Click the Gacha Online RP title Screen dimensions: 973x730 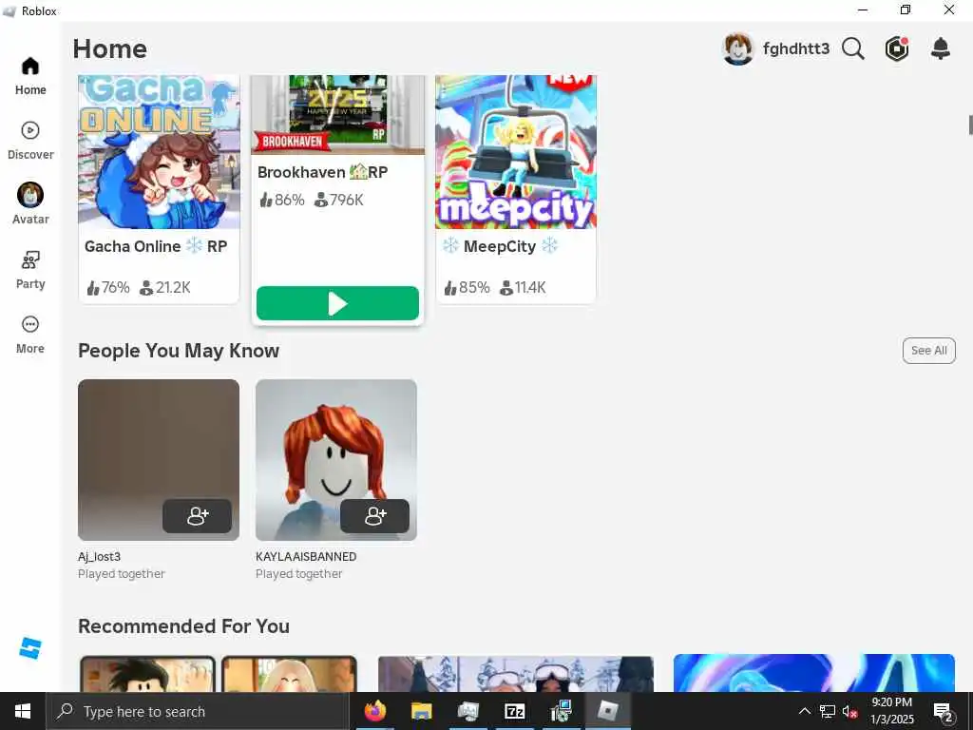pyautogui.click(x=156, y=246)
